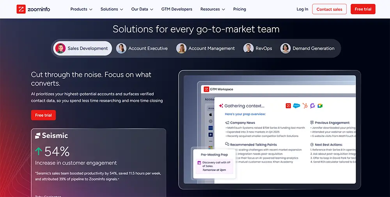390x197 pixels.
Task: Switch to the Demand Generation tab
Action: [x=307, y=48]
